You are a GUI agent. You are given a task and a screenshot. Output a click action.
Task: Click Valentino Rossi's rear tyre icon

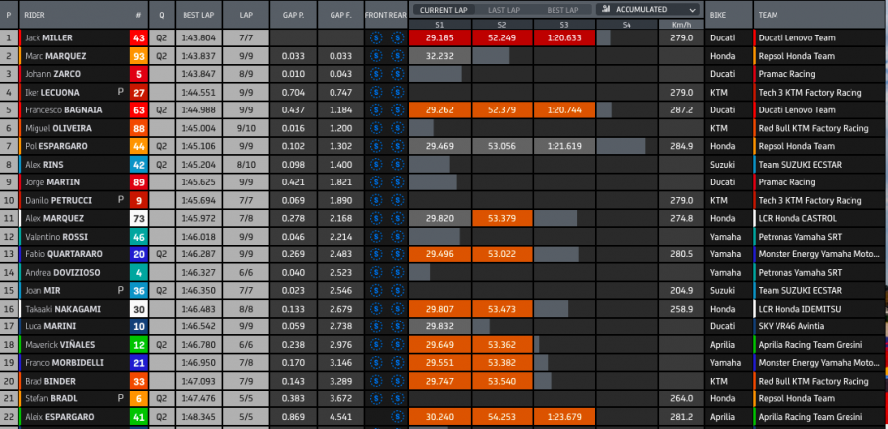(x=396, y=237)
